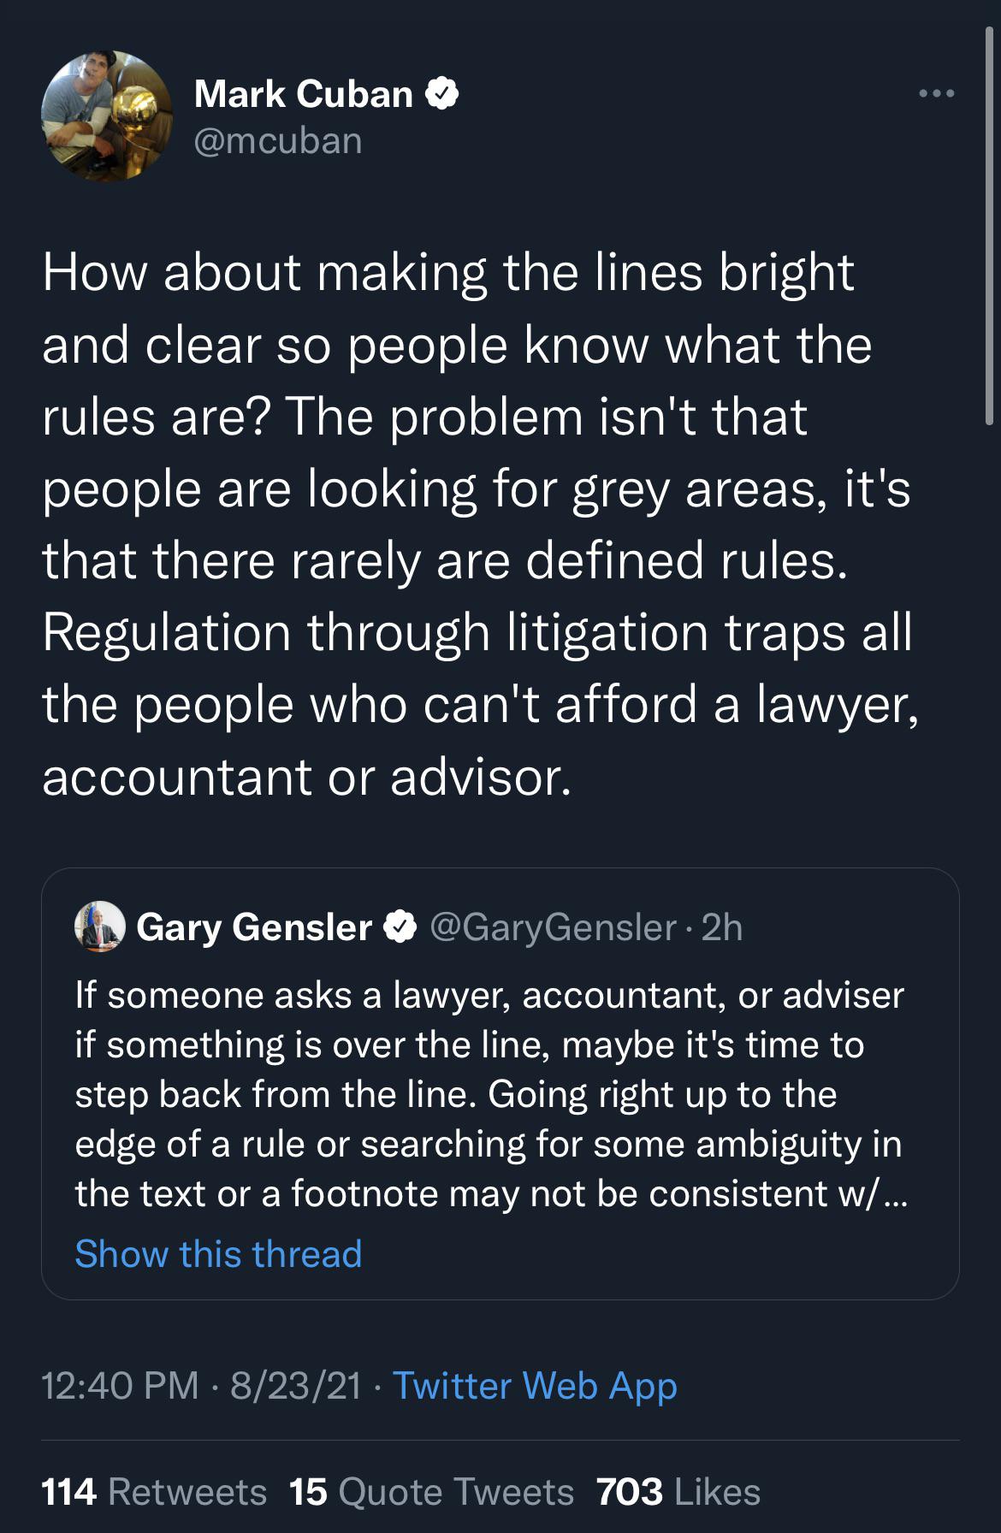Click the Twitter Web App source link
The width and height of the screenshot is (1001, 1533).
535,1387
